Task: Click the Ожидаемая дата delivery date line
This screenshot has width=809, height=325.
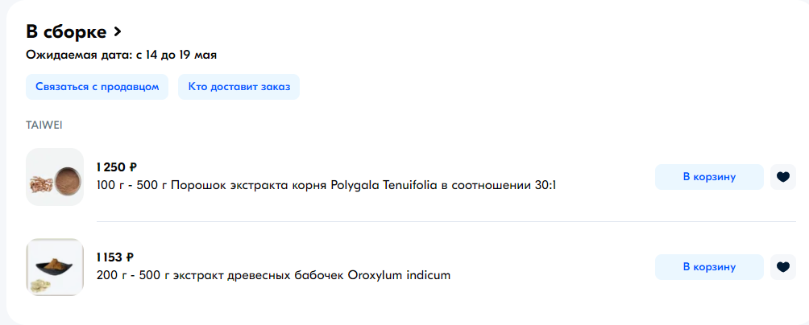Action: 121,56
